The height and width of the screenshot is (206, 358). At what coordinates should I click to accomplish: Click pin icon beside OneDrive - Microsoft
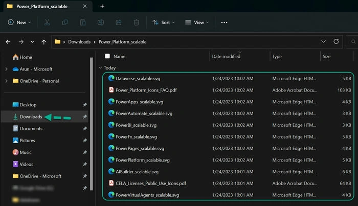click(x=85, y=176)
